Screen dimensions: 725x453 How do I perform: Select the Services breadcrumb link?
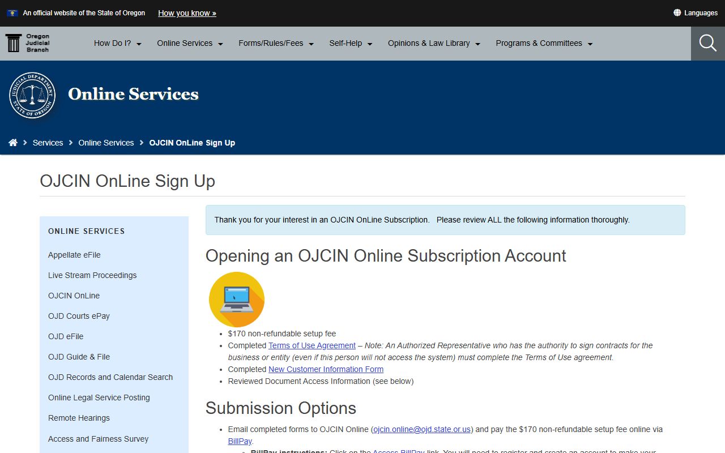tap(48, 143)
